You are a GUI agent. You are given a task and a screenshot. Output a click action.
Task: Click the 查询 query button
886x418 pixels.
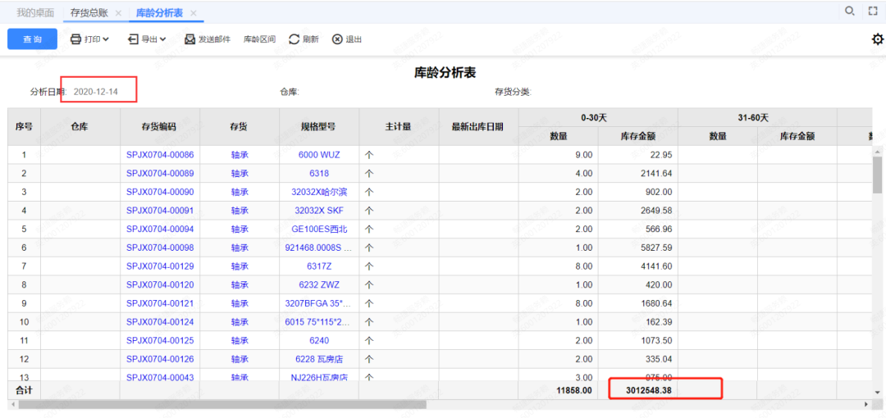point(33,39)
